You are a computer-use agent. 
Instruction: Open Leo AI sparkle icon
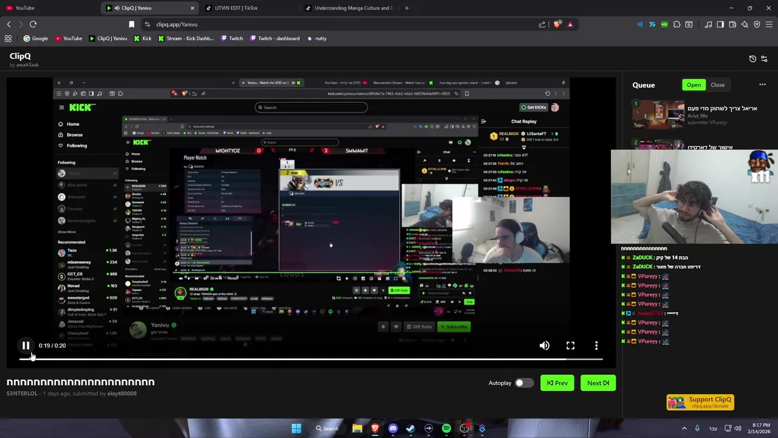click(745, 24)
